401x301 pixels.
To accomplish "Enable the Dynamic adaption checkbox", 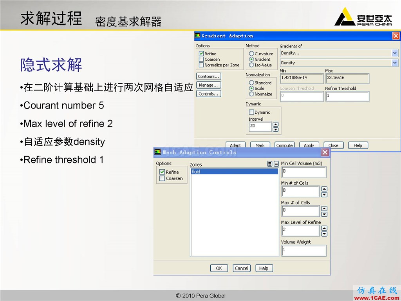I will coord(251,112).
